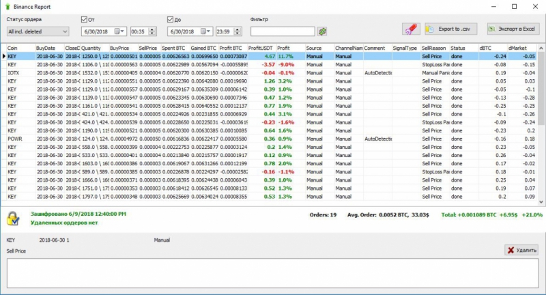Click the pink eraser clear-filter icon button
546x295 pixels.
coord(411,29)
